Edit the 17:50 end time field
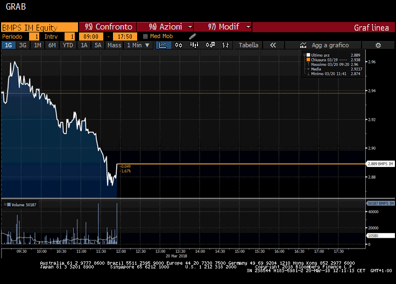Screen dimensions: 396x284 [x=125, y=37]
